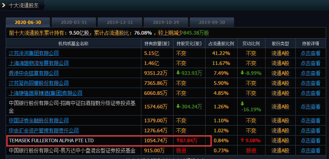329x159 pixels.
Task: Click the 9351.22万 holding value
Action: [156, 73]
